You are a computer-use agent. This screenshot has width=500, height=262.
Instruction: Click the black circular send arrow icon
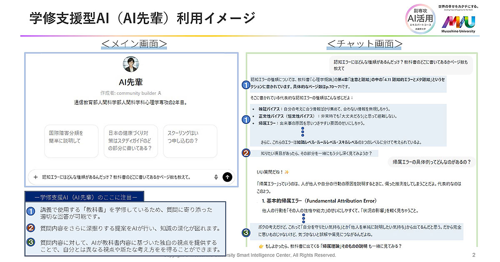tap(227, 177)
